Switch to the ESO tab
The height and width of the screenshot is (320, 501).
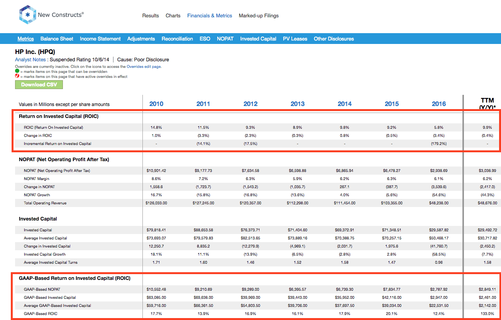pos(205,39)
